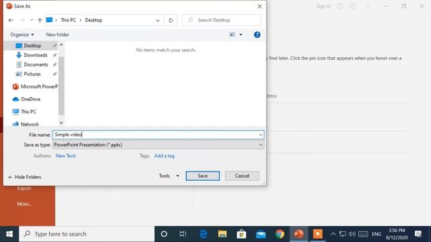Change the view layout icon
Image resolution: width=431 pixels, height=242 pixels.
232,34
